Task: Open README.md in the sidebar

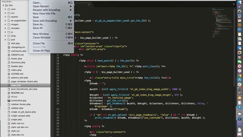Action: [x=17, y=93]
